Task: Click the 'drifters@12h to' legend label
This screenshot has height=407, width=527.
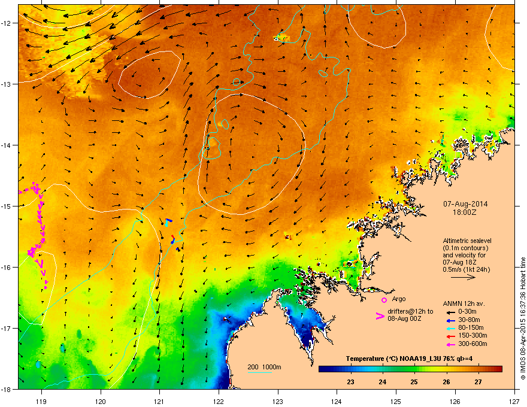Action: pyautogui.click(x=410, y=312)
